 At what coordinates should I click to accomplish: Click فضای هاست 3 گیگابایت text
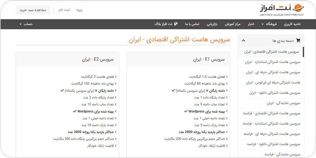tap(97, 77)
